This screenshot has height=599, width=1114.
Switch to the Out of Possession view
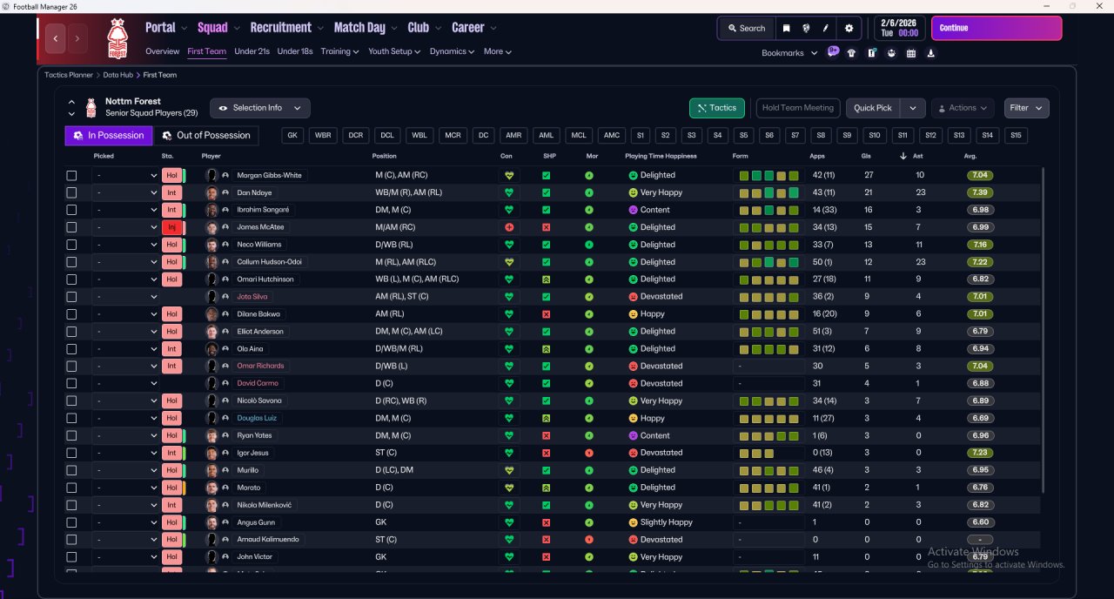tap(207, 136)
